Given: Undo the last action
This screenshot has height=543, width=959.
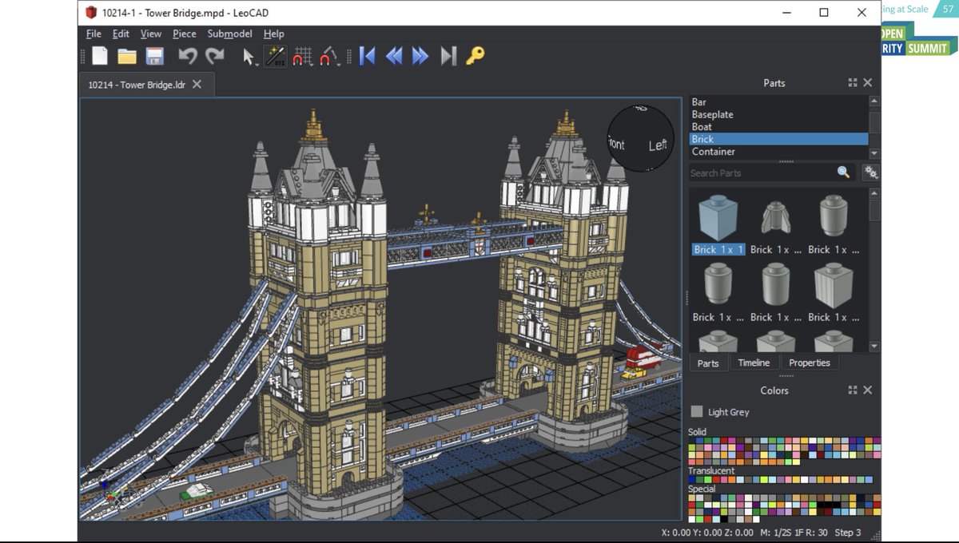Looking at the screenshot, I should pos(187,56).
